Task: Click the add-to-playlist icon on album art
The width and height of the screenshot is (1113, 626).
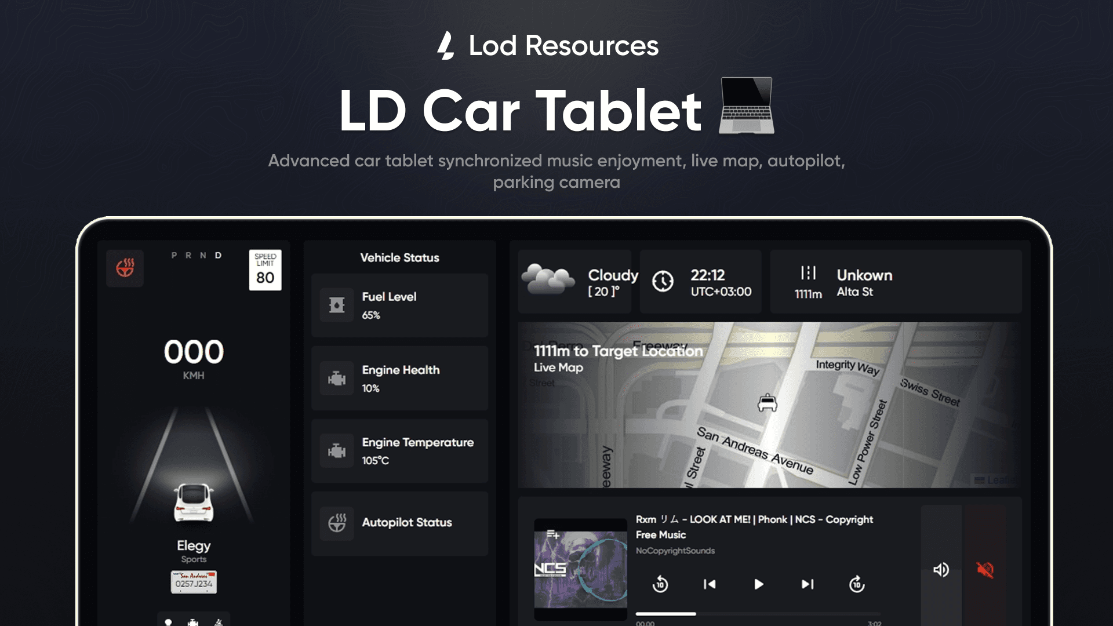Action: tap(552, 534)
